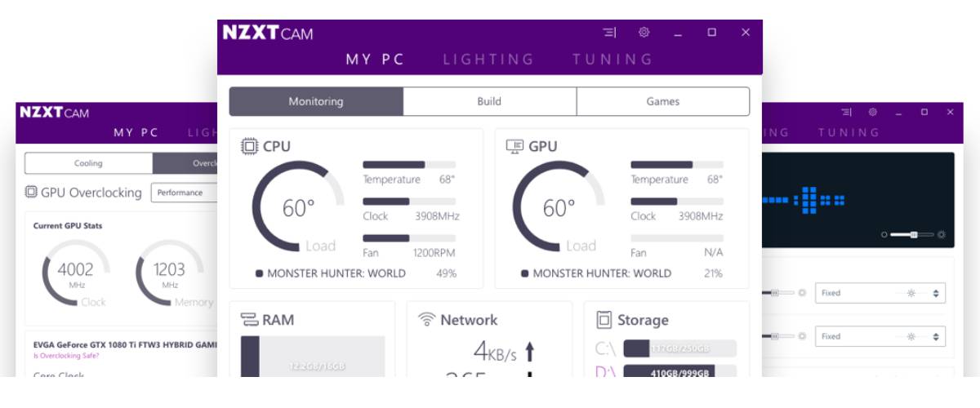Image resolution: width=980 pixels, height=408 pixels.
Task: Select Cooling tab in left window
Action: coord(89,163)
